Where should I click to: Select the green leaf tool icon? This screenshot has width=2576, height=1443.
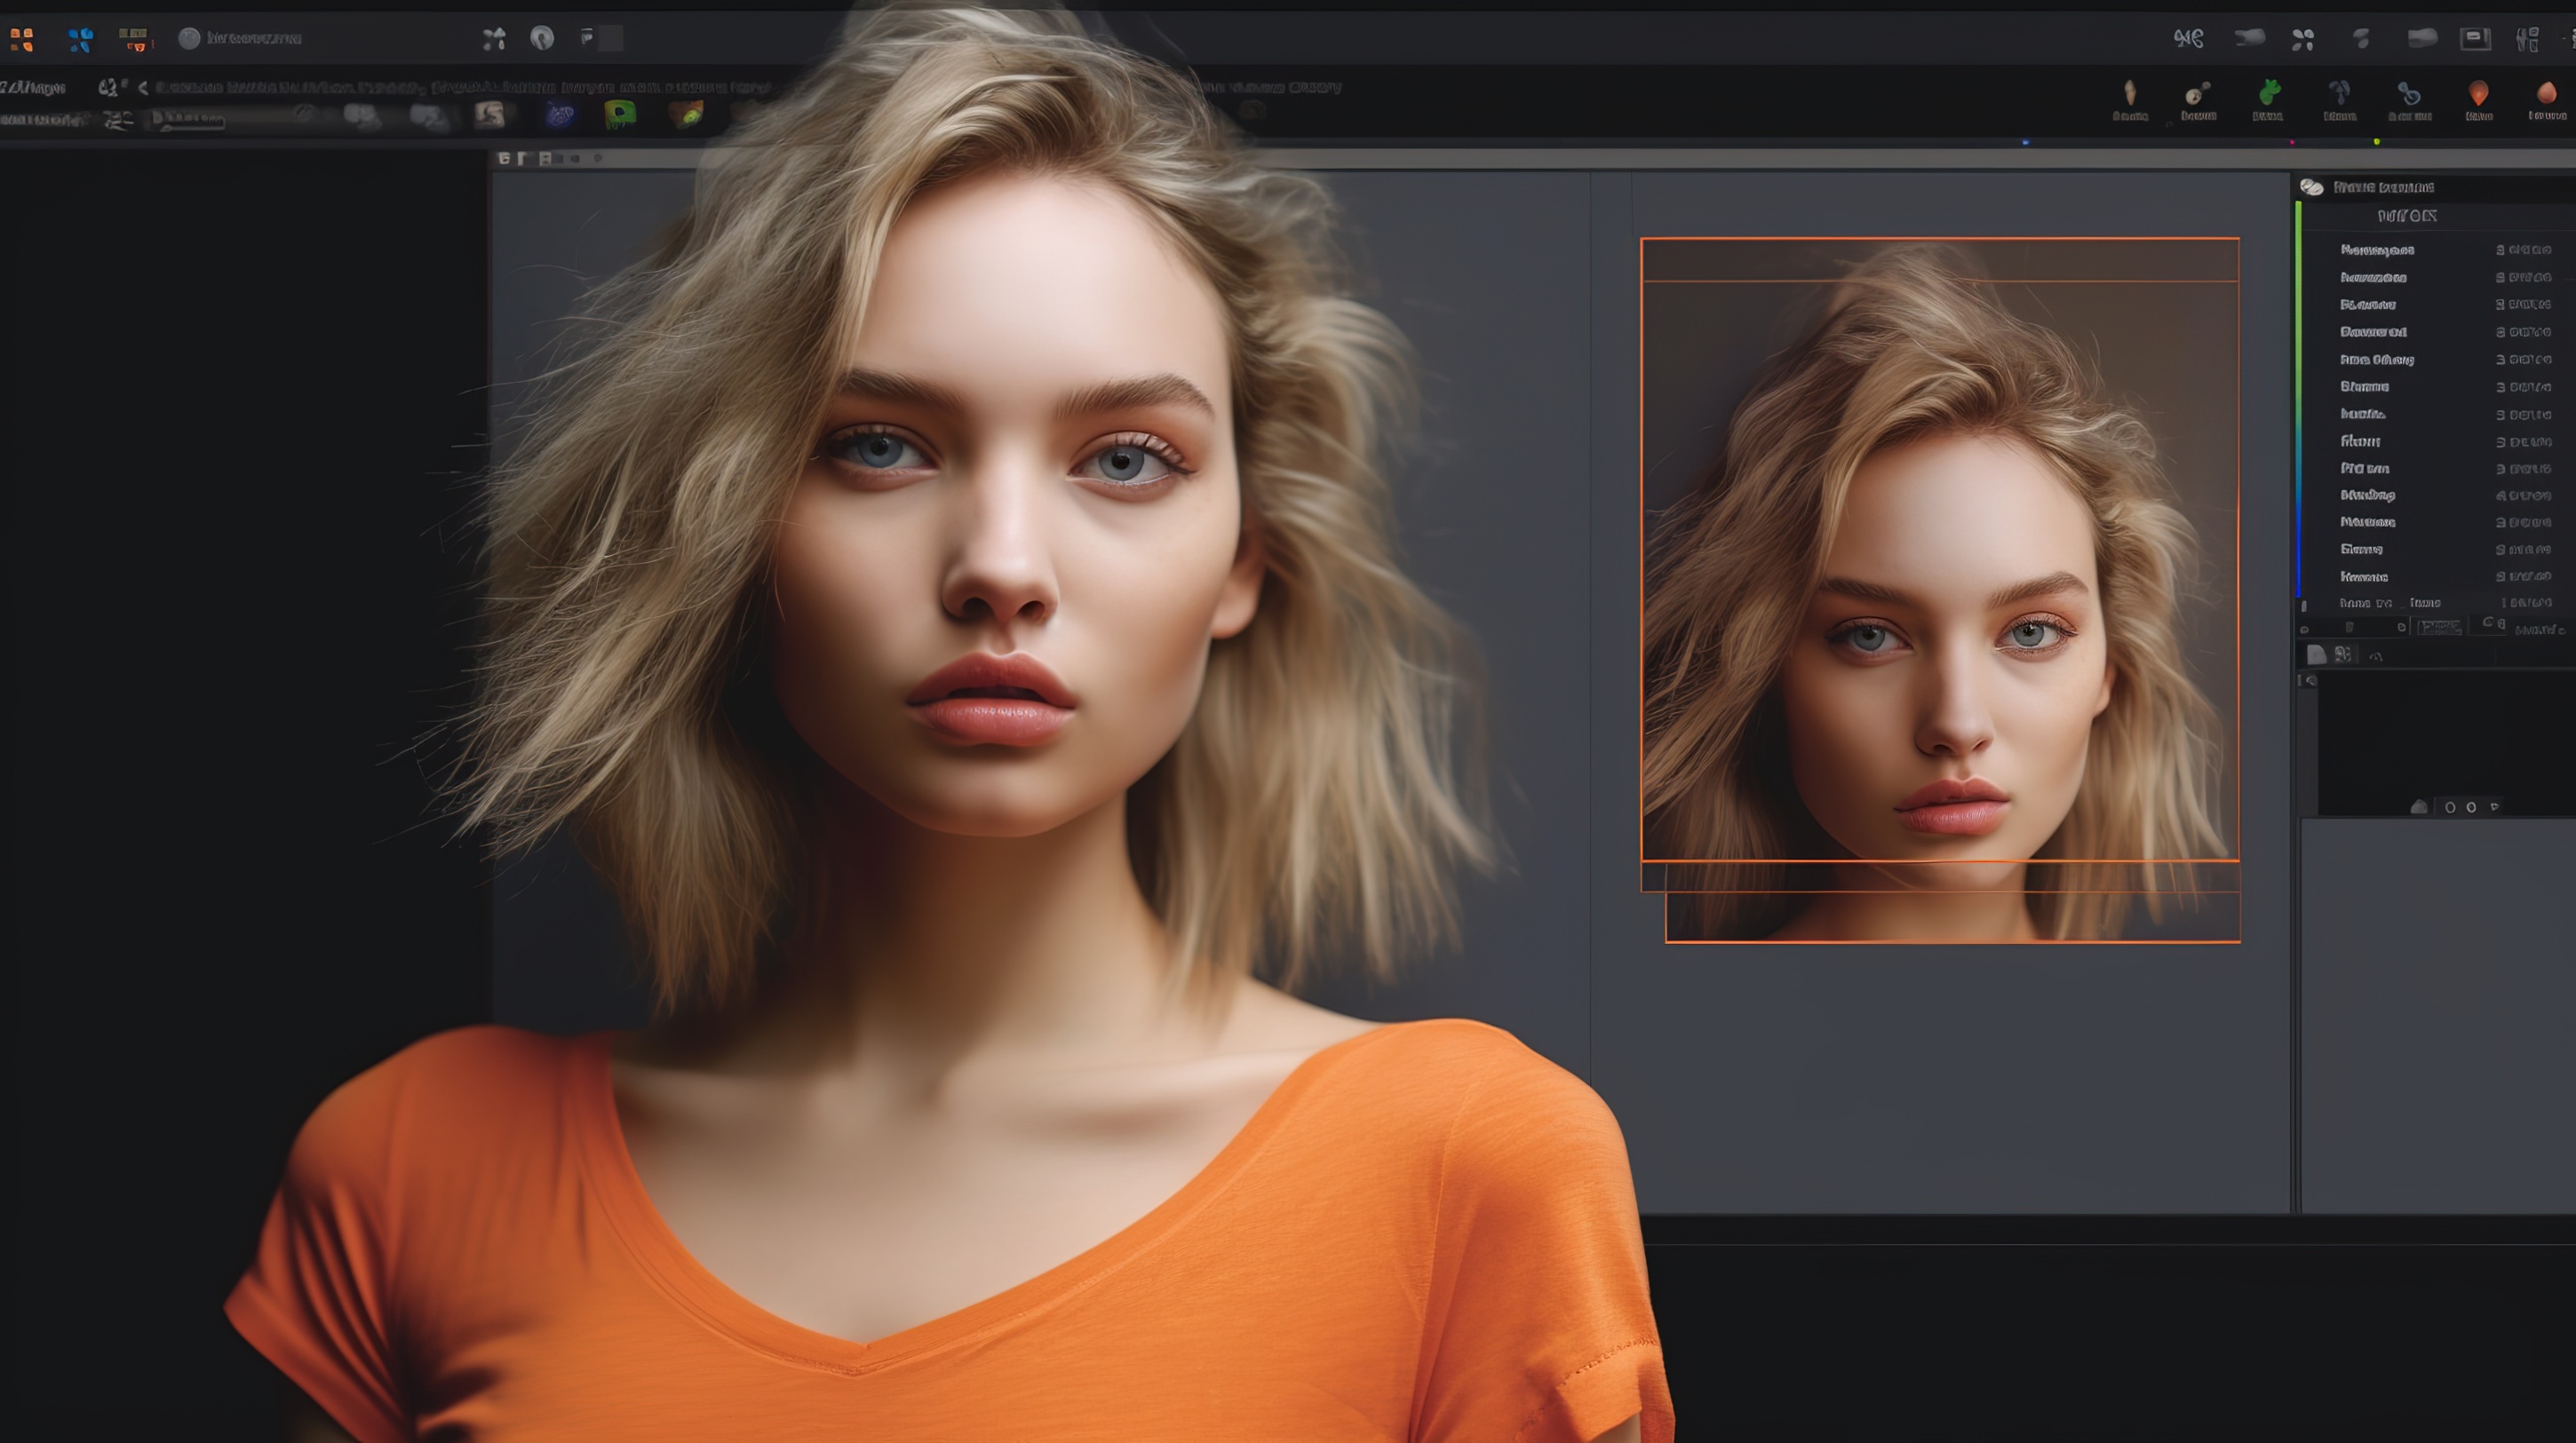tap(2269, 94)
